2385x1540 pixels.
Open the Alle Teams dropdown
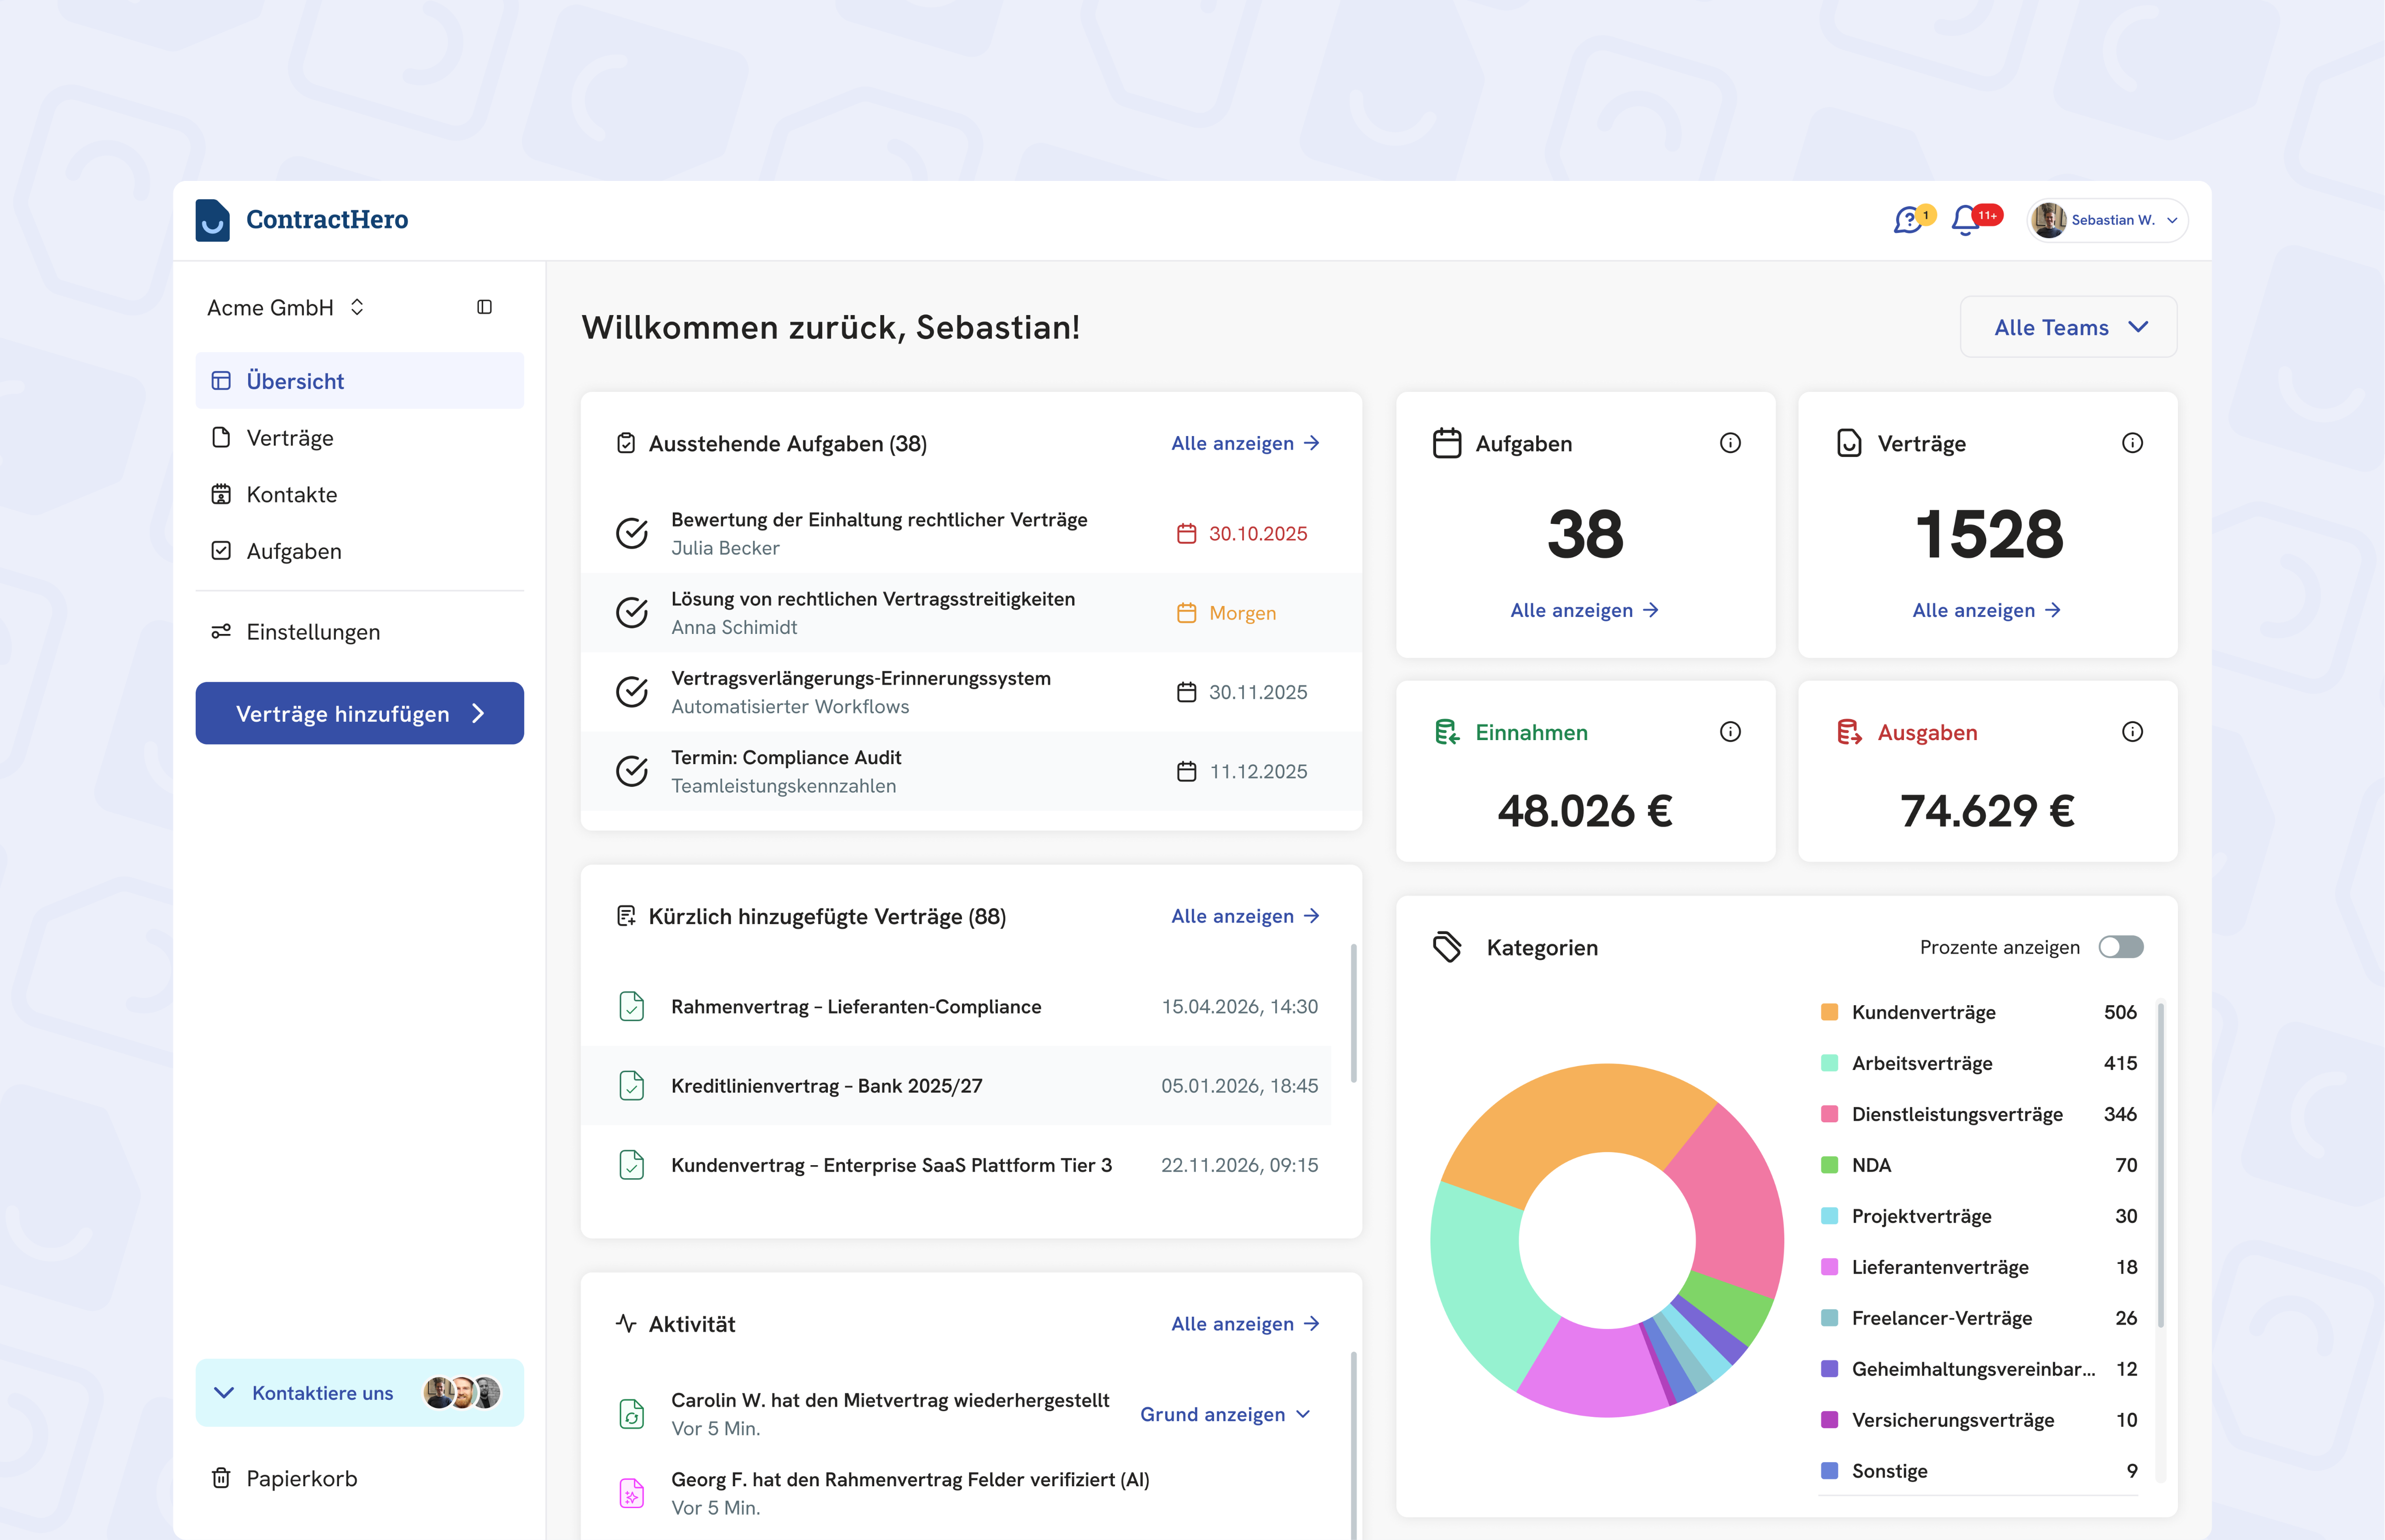(x=2068, y=327)
